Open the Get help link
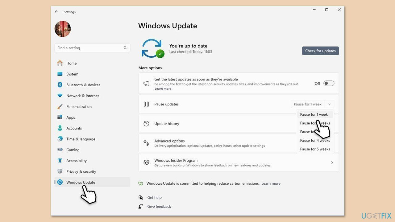The image size is (395, 222). point(154,198)
